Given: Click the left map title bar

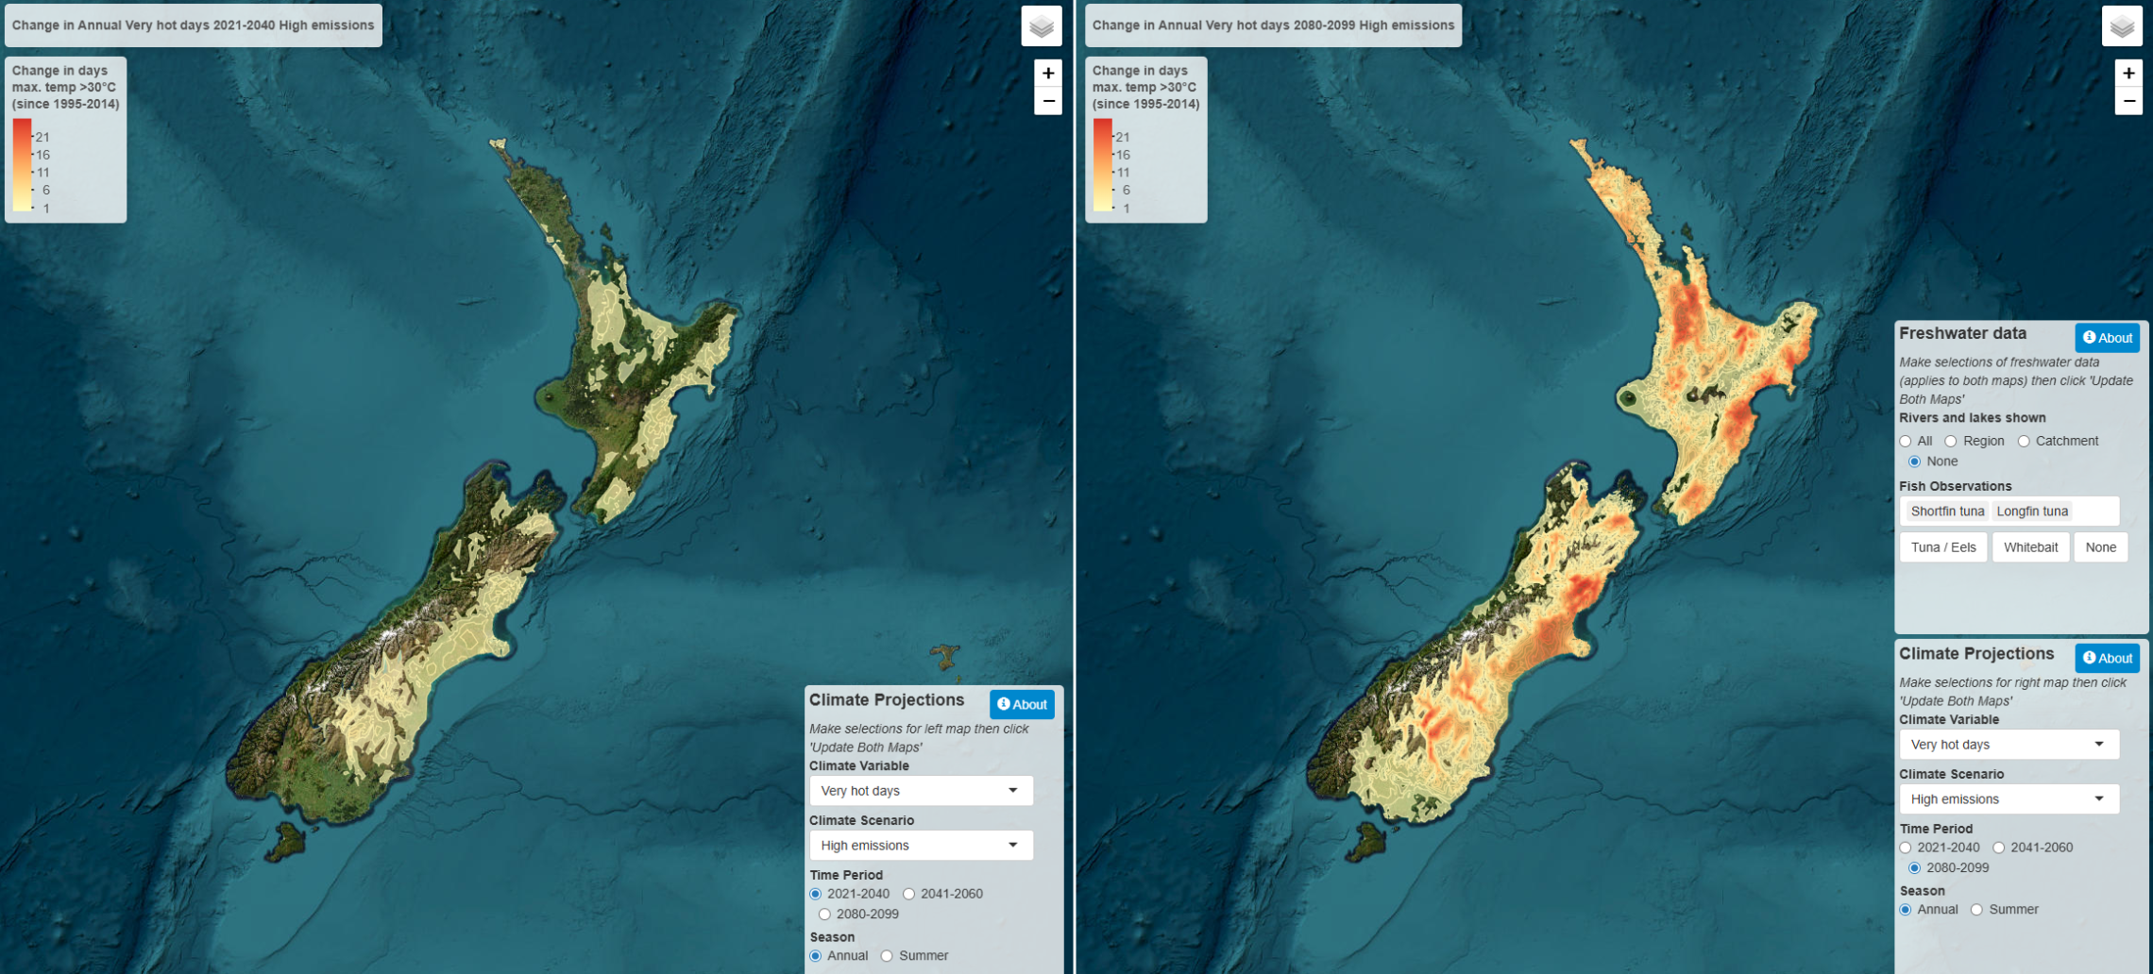Looking at the screenshot, I should (193, 25).
